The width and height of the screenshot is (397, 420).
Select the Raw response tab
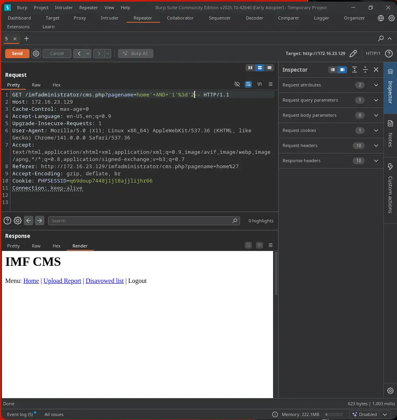(x=36, y=246)
